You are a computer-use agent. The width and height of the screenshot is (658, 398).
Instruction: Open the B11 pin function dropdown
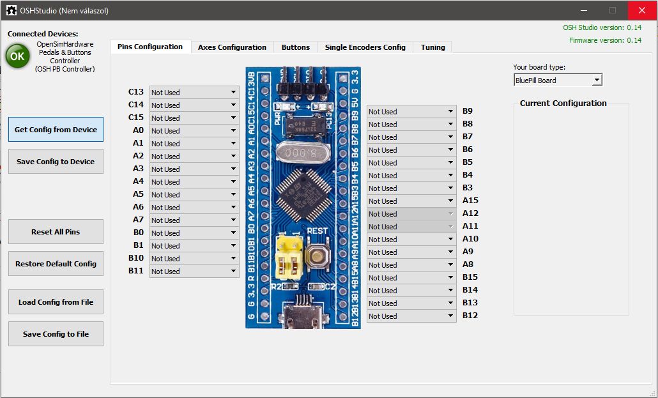[194, 272]
